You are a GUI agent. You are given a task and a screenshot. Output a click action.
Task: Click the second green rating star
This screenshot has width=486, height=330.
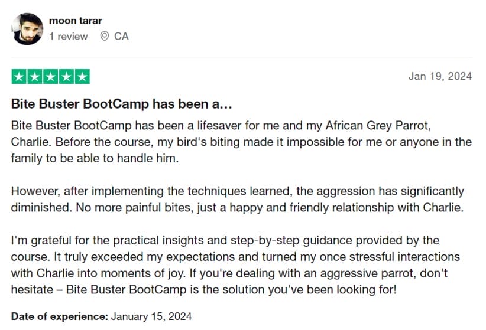click(x=35, y=77)
